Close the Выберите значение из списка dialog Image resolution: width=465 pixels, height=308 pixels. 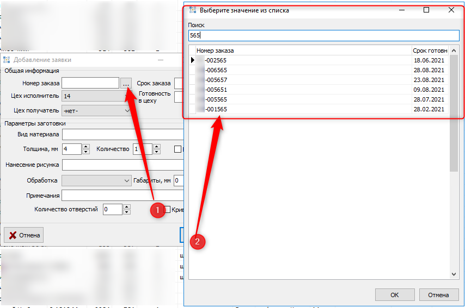point(451,10)
